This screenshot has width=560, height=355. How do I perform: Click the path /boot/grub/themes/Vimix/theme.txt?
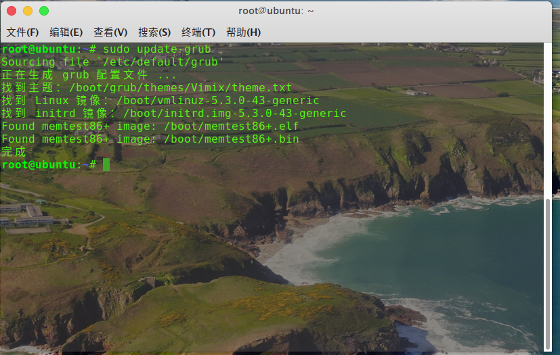180,88
